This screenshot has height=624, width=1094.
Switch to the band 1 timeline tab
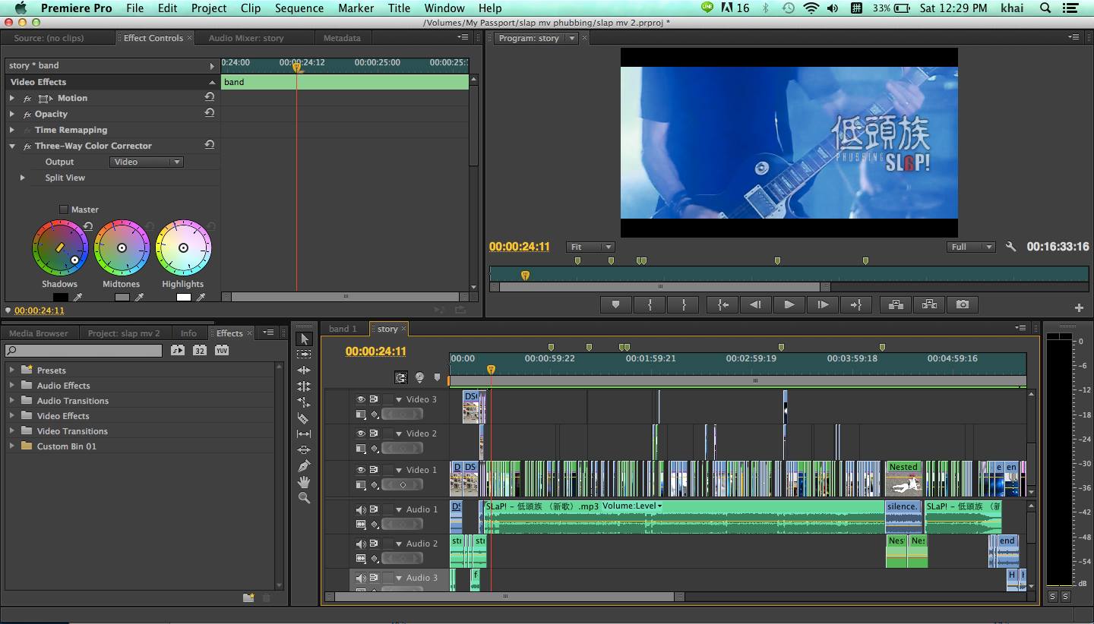pyautogui.click(x=343, y=329)
